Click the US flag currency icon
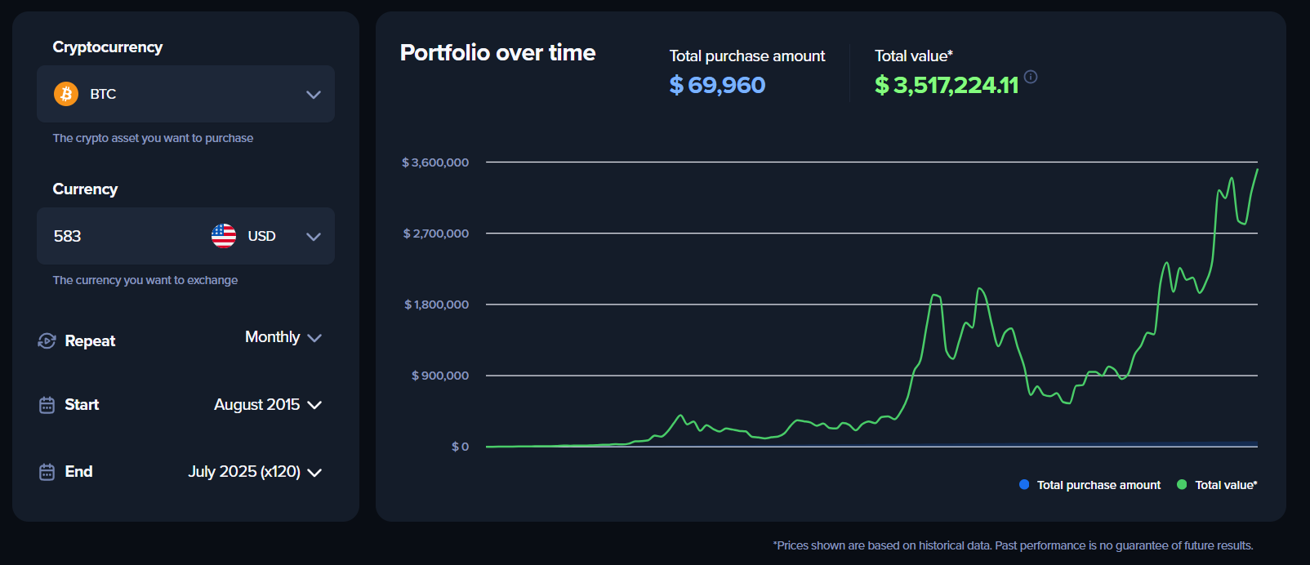This screenshot has height=565, width=1310. [224, 236]
